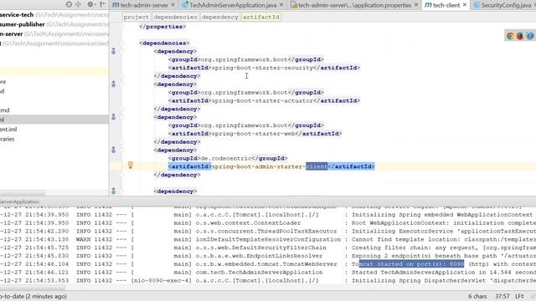Click 'dependencies' breadcrumb
This screenshot has width=536, height=301.
[175, 17]
